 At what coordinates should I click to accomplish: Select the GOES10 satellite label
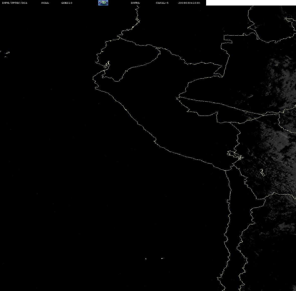click(67, 3)
